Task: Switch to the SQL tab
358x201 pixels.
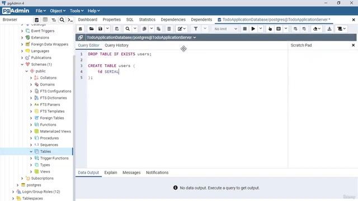Action: [130, 20]
